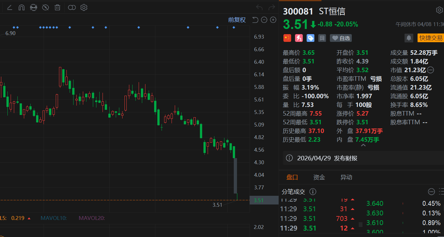Collapse the quote details panel chevron

point(363,146)
